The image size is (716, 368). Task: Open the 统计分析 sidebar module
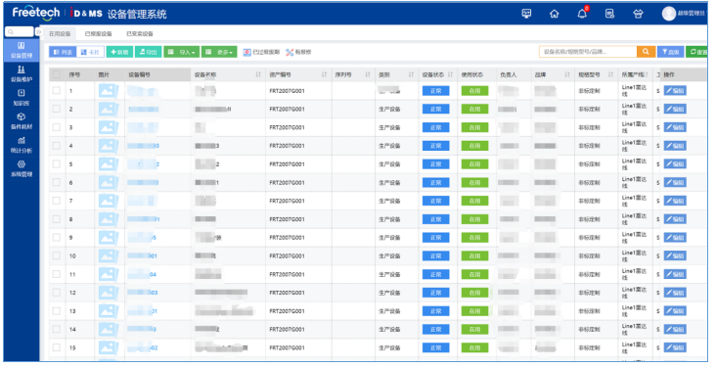tap(22, 146)
